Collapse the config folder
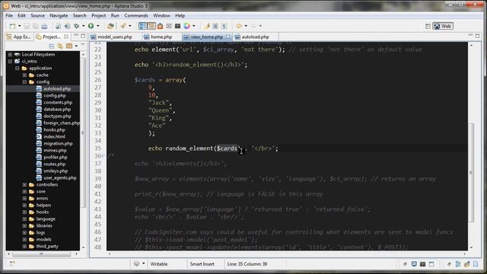The height and width of the screenshot is (274, 487). click(24, 82)
